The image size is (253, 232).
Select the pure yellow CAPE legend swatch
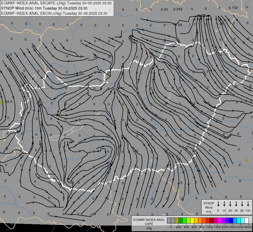pyautogui.click(x=192, y=220)
